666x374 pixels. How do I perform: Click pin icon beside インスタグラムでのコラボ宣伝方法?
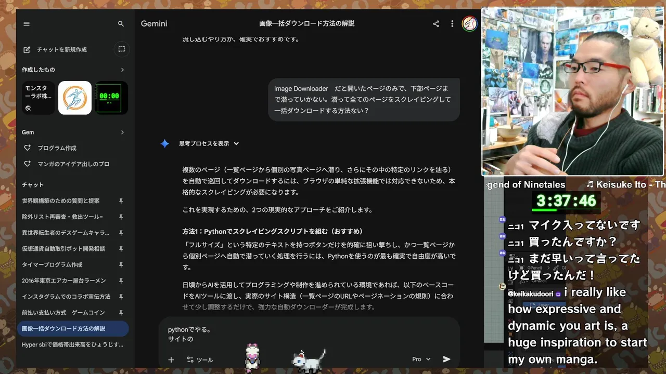point(121,297)
